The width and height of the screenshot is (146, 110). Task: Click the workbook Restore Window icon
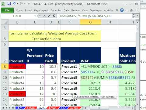pos(132,10)
